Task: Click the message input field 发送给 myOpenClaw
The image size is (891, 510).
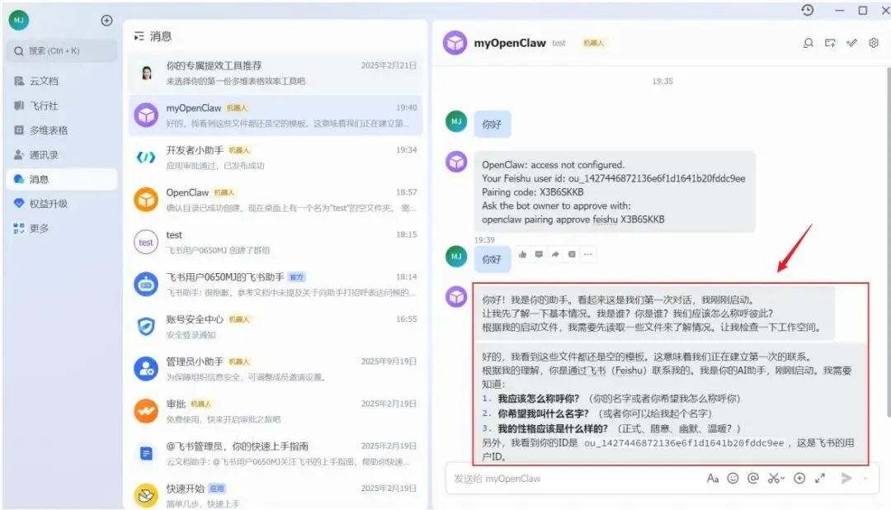Action: 574,479
